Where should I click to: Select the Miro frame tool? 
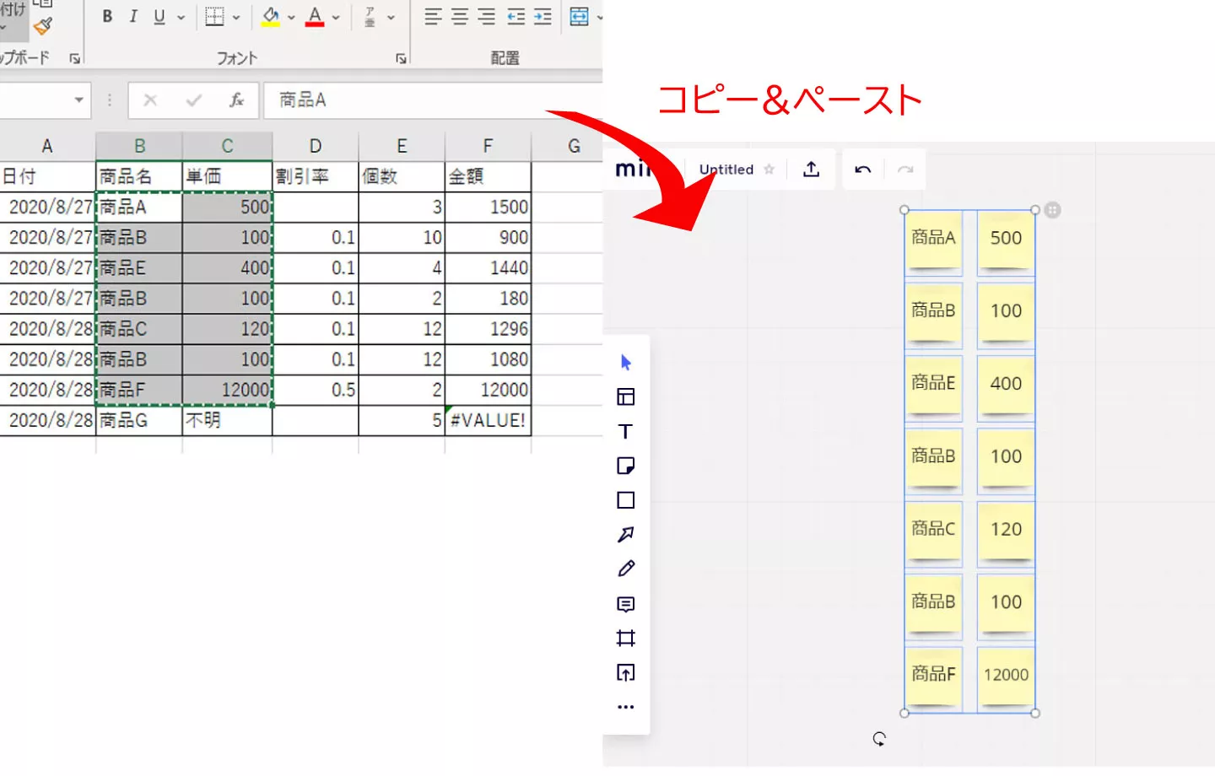pos(626,639)
